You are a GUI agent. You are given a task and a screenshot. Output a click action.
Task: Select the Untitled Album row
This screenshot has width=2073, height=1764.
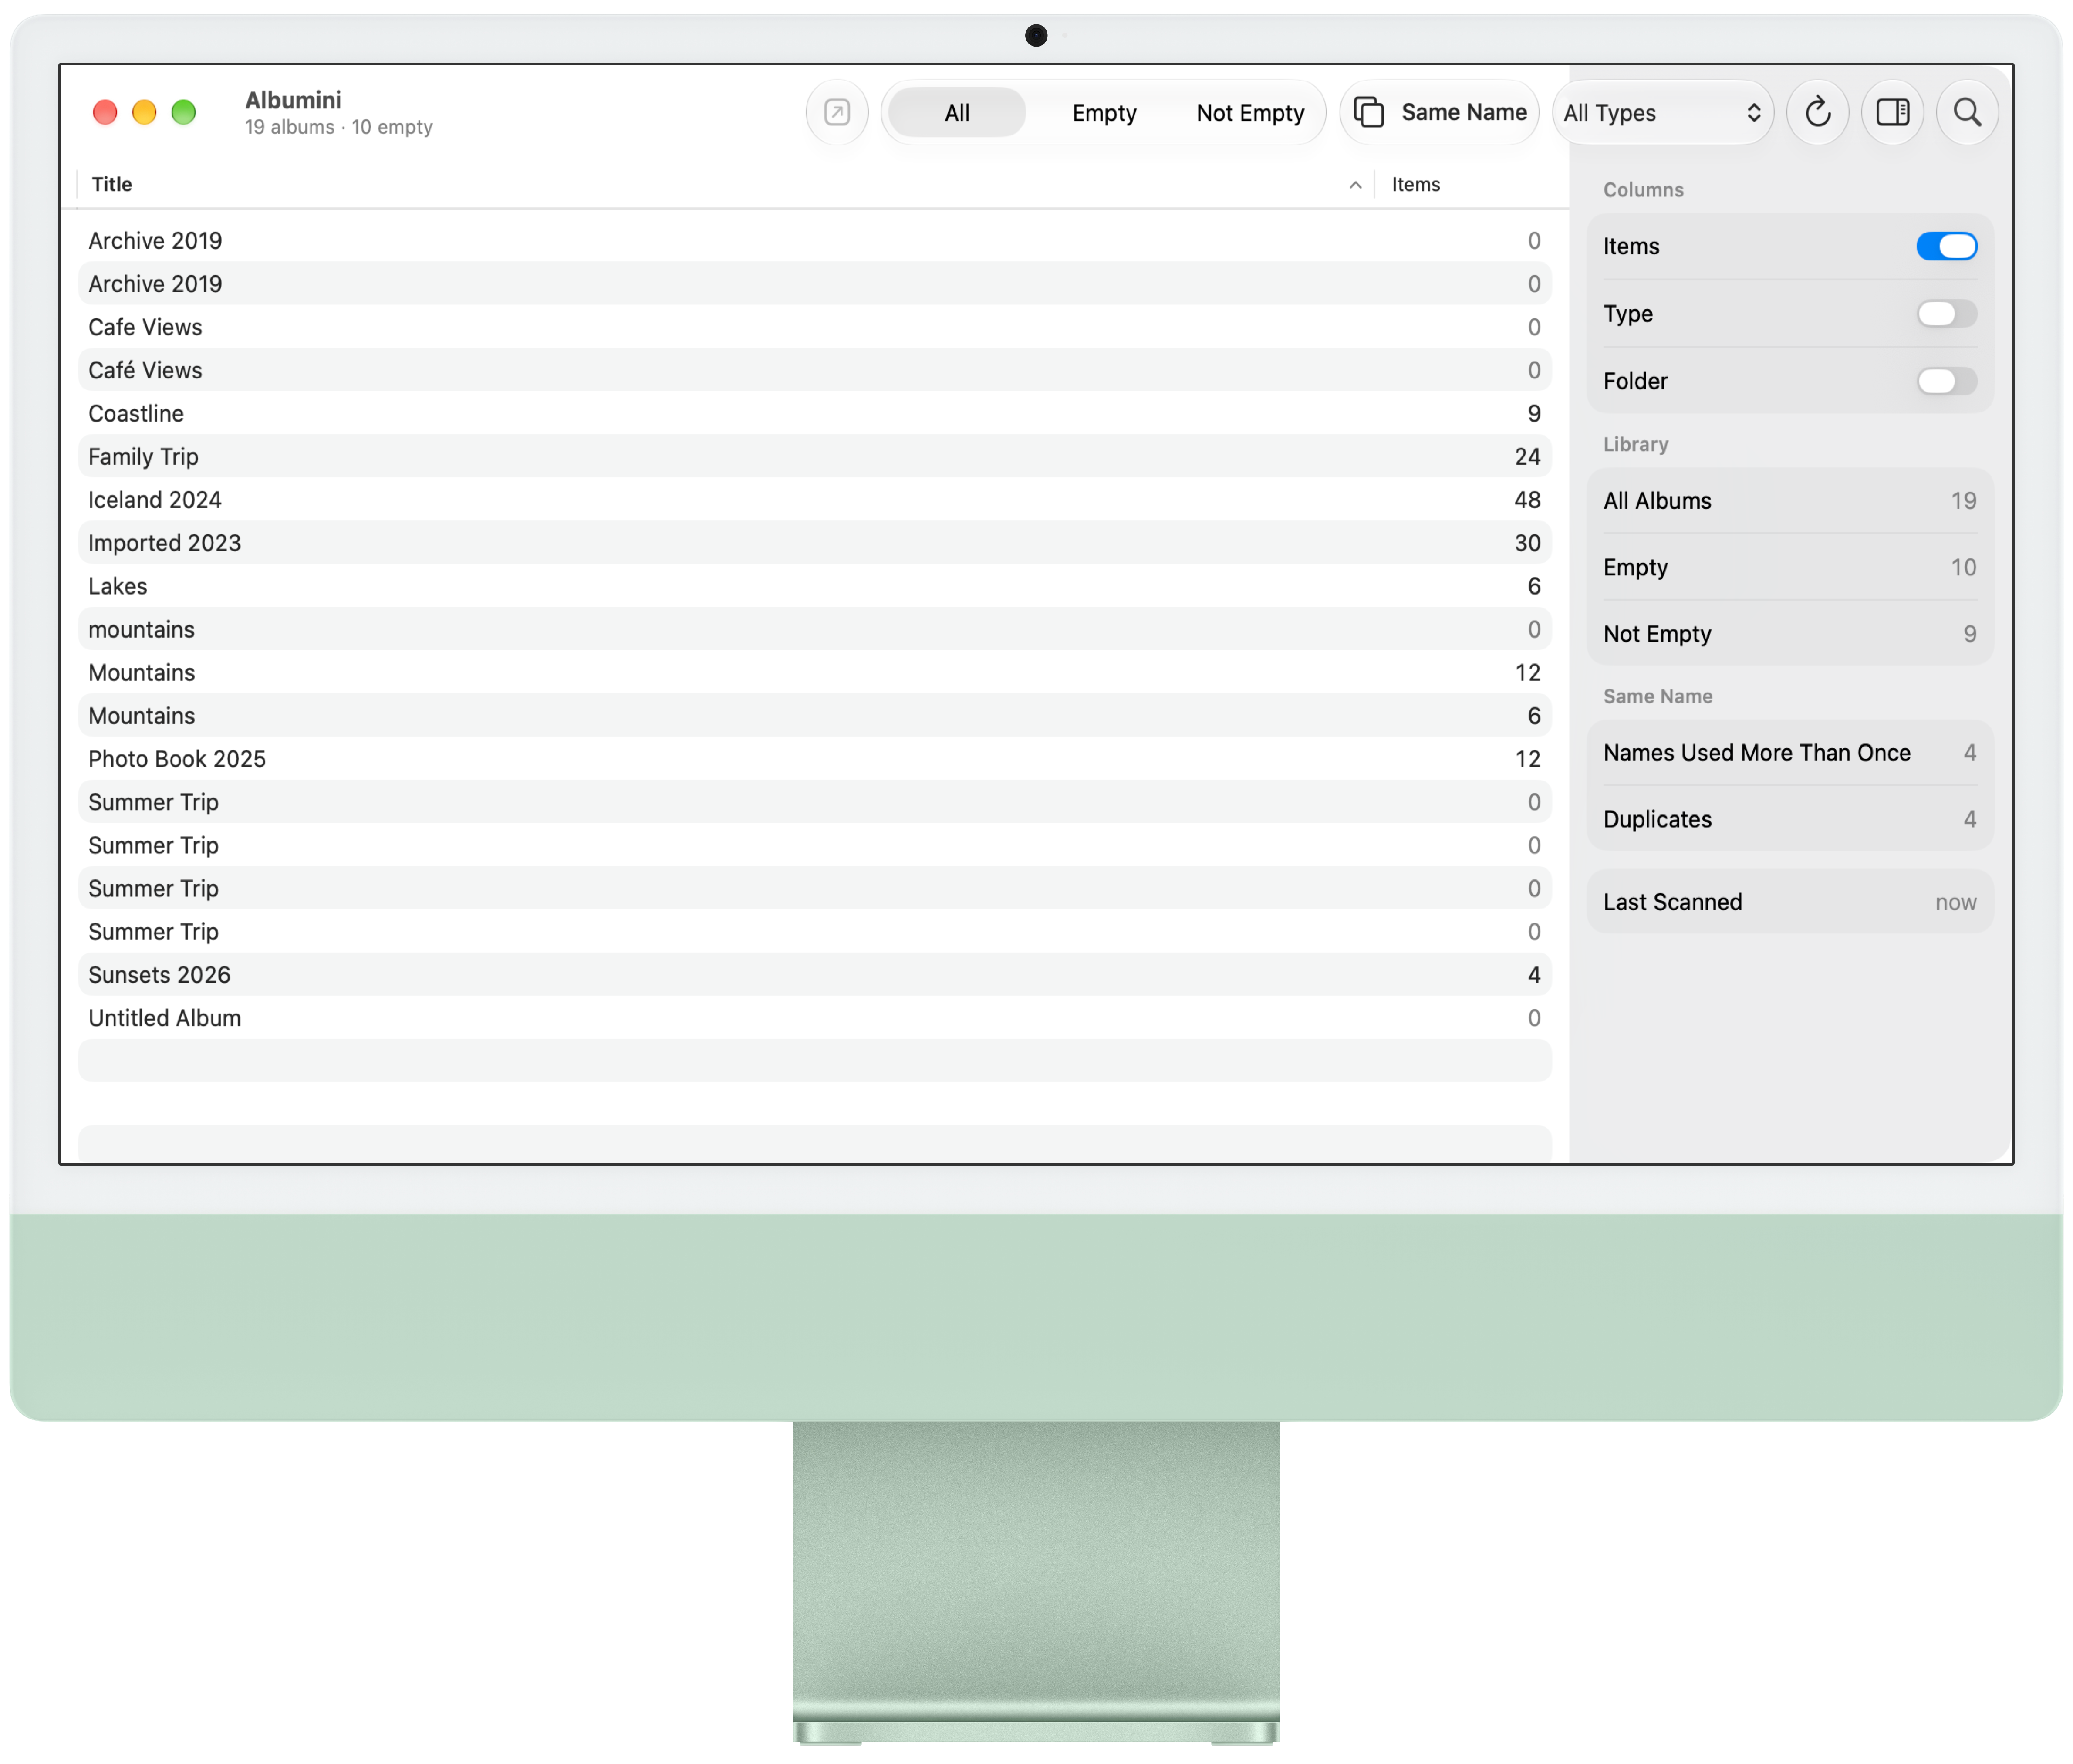click(x=814, y=1017)
